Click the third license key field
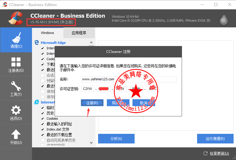Screen dimensions: 236x160 click(x=120, y=89)
